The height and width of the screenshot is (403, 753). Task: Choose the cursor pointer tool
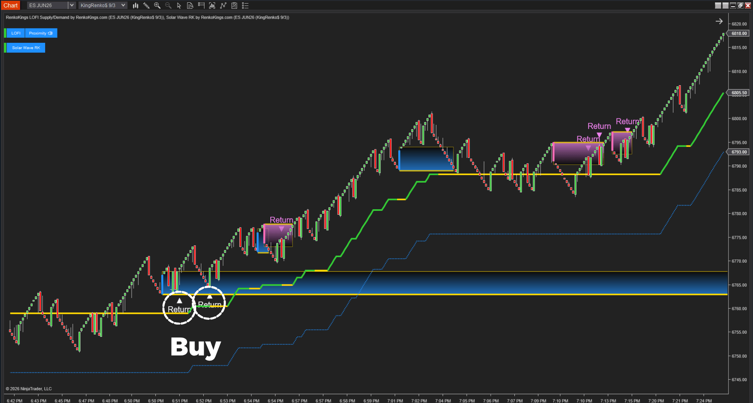pyautogui.click(x=179, y=6)
